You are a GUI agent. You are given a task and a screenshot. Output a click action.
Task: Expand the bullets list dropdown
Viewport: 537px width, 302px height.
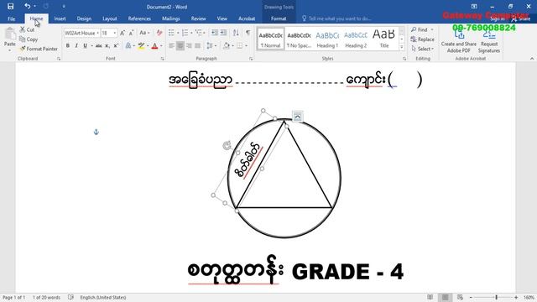click(178, 33)
